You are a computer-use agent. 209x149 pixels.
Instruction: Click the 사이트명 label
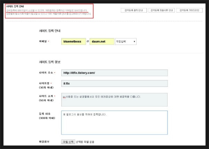[x=44, y=83]
